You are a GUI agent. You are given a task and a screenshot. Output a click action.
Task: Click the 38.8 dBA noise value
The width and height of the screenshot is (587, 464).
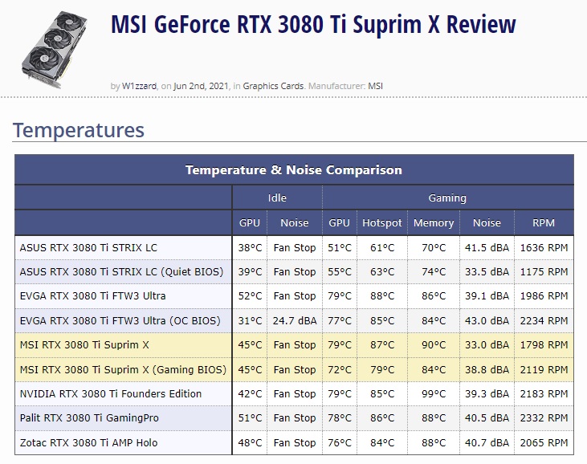point(487,370)
